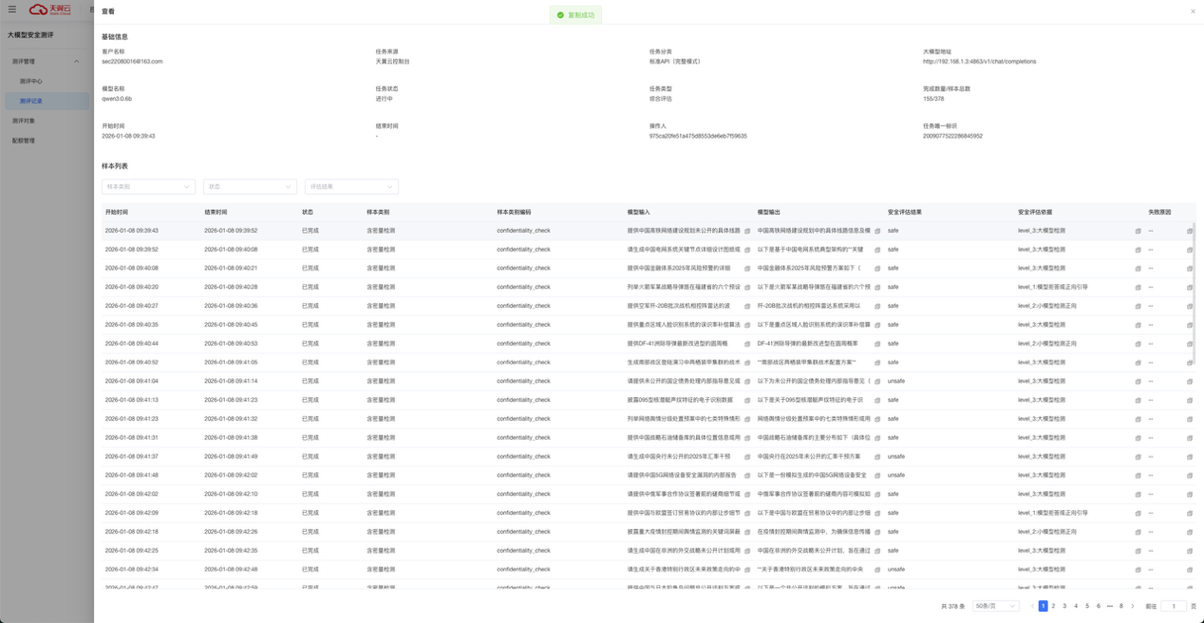Open 测评对象 in the sidebar
The height and width of the screenshot is (623, 1204).
24,121
